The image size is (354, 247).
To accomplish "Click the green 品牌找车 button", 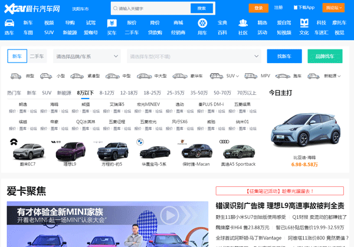I will [325, 56].
